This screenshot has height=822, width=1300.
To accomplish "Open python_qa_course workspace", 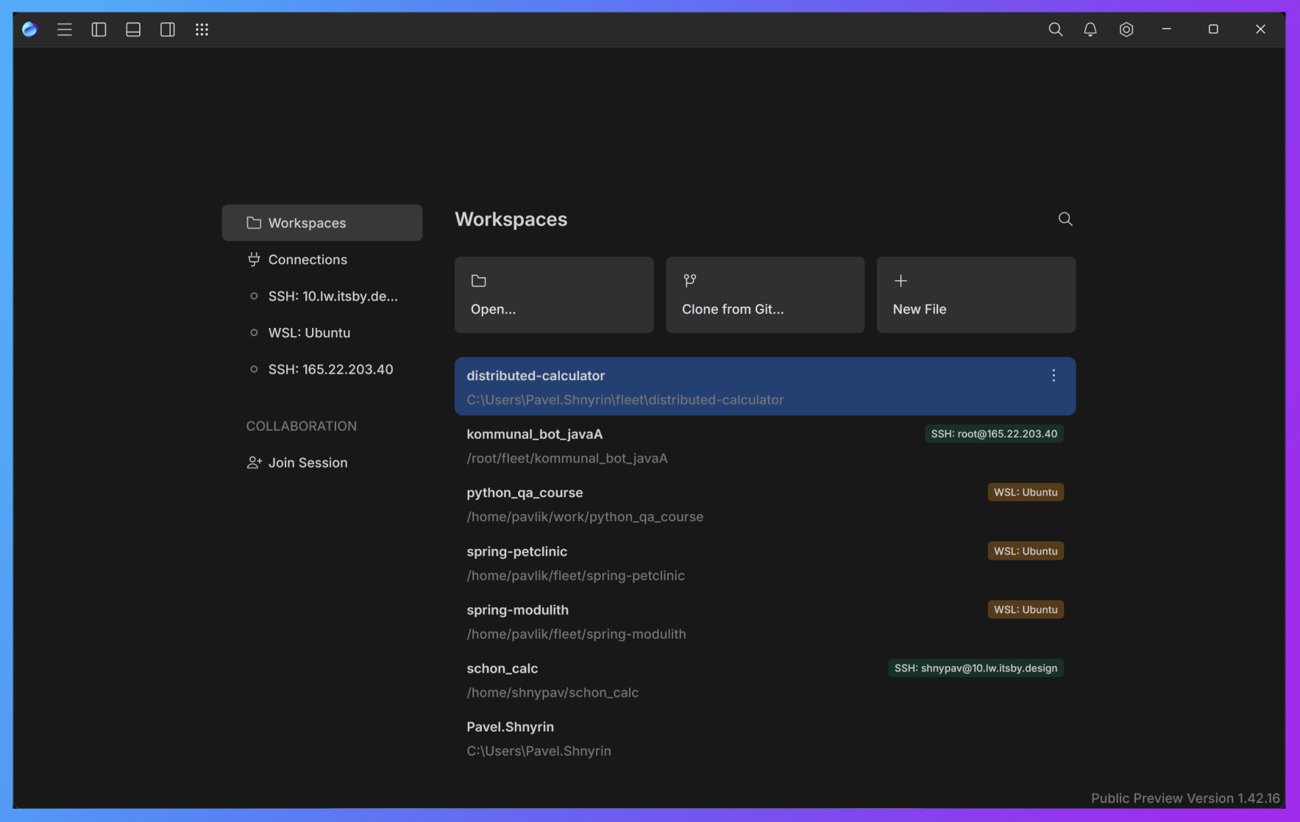I will (x=765, y=504).
